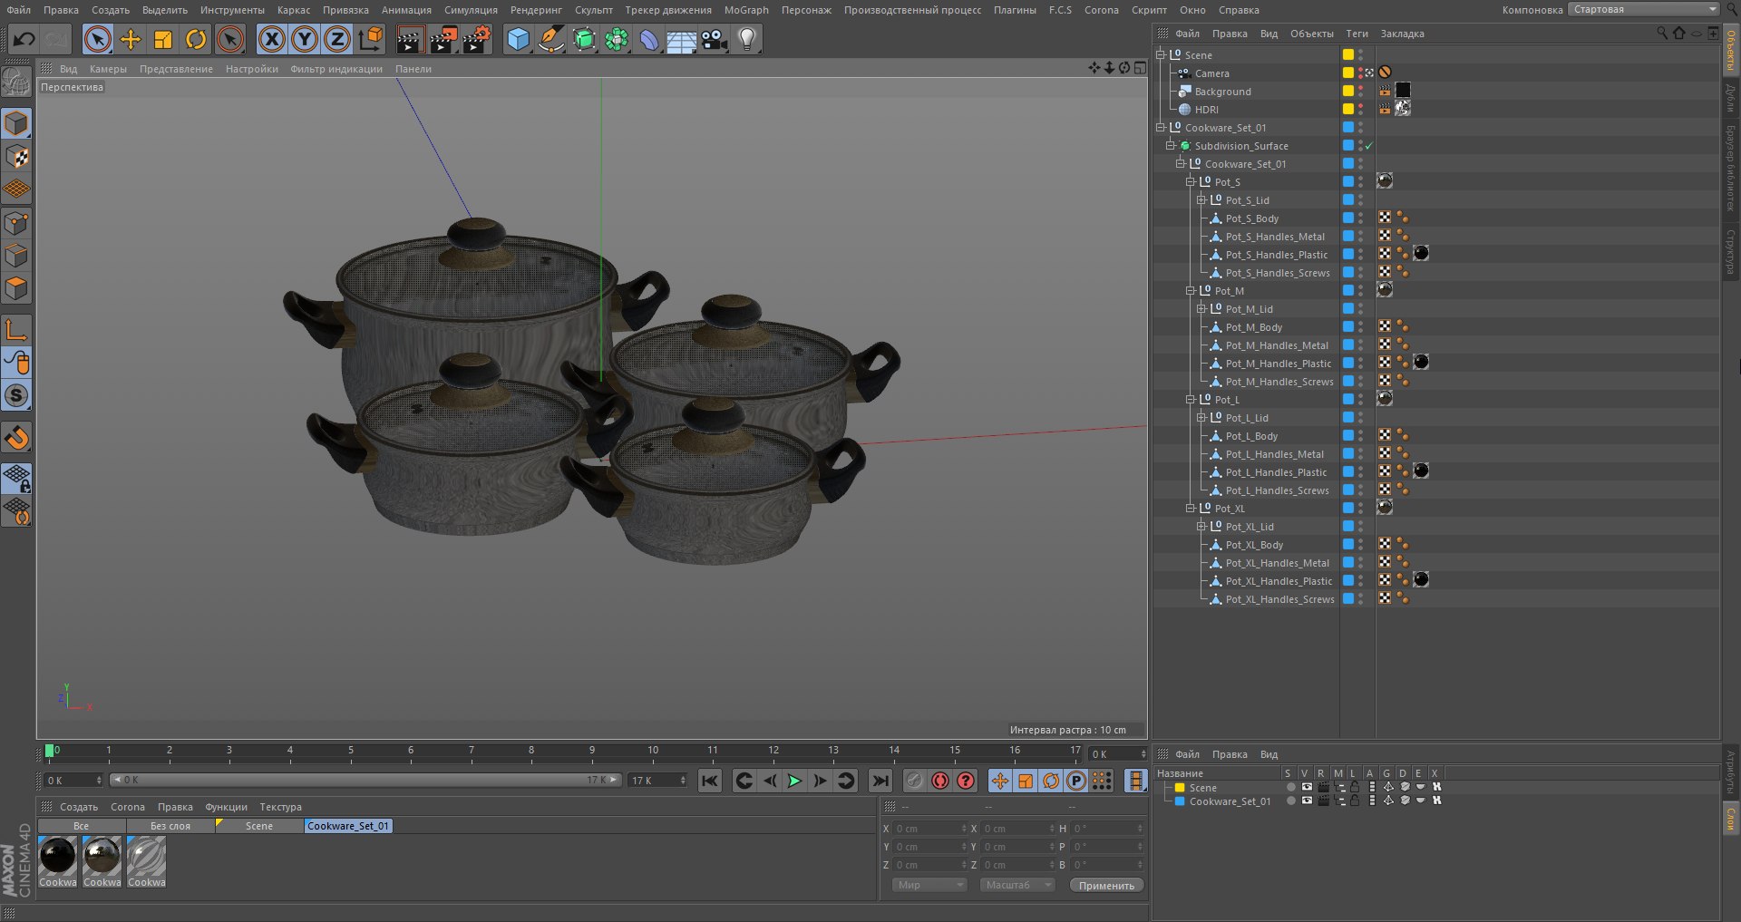
Task: Open Теги menu in object manager
Action: [1357, 34]
